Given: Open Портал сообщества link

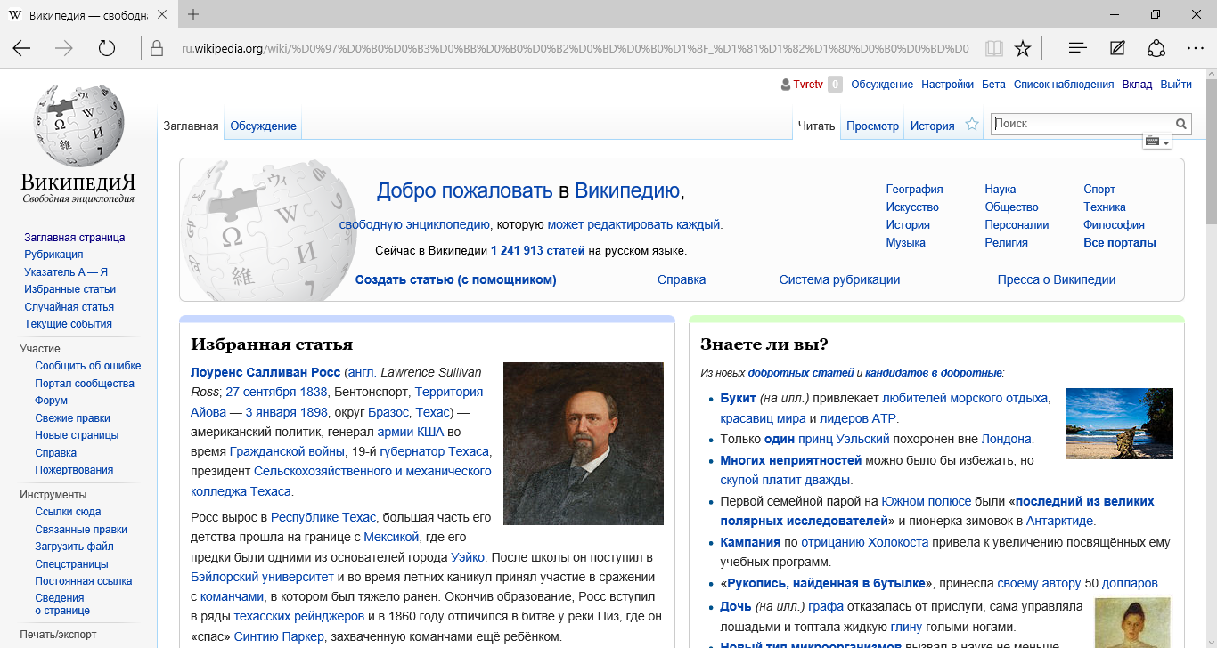Looking at the screenshot, I should [x=85, y=384].
